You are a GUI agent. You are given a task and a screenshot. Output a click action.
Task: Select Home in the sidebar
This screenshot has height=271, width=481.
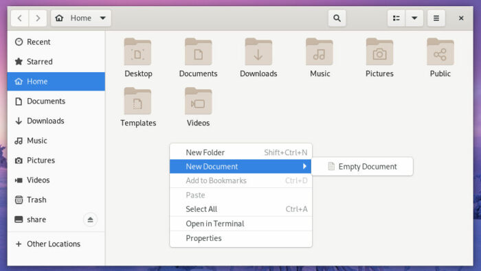pos(56,82)
